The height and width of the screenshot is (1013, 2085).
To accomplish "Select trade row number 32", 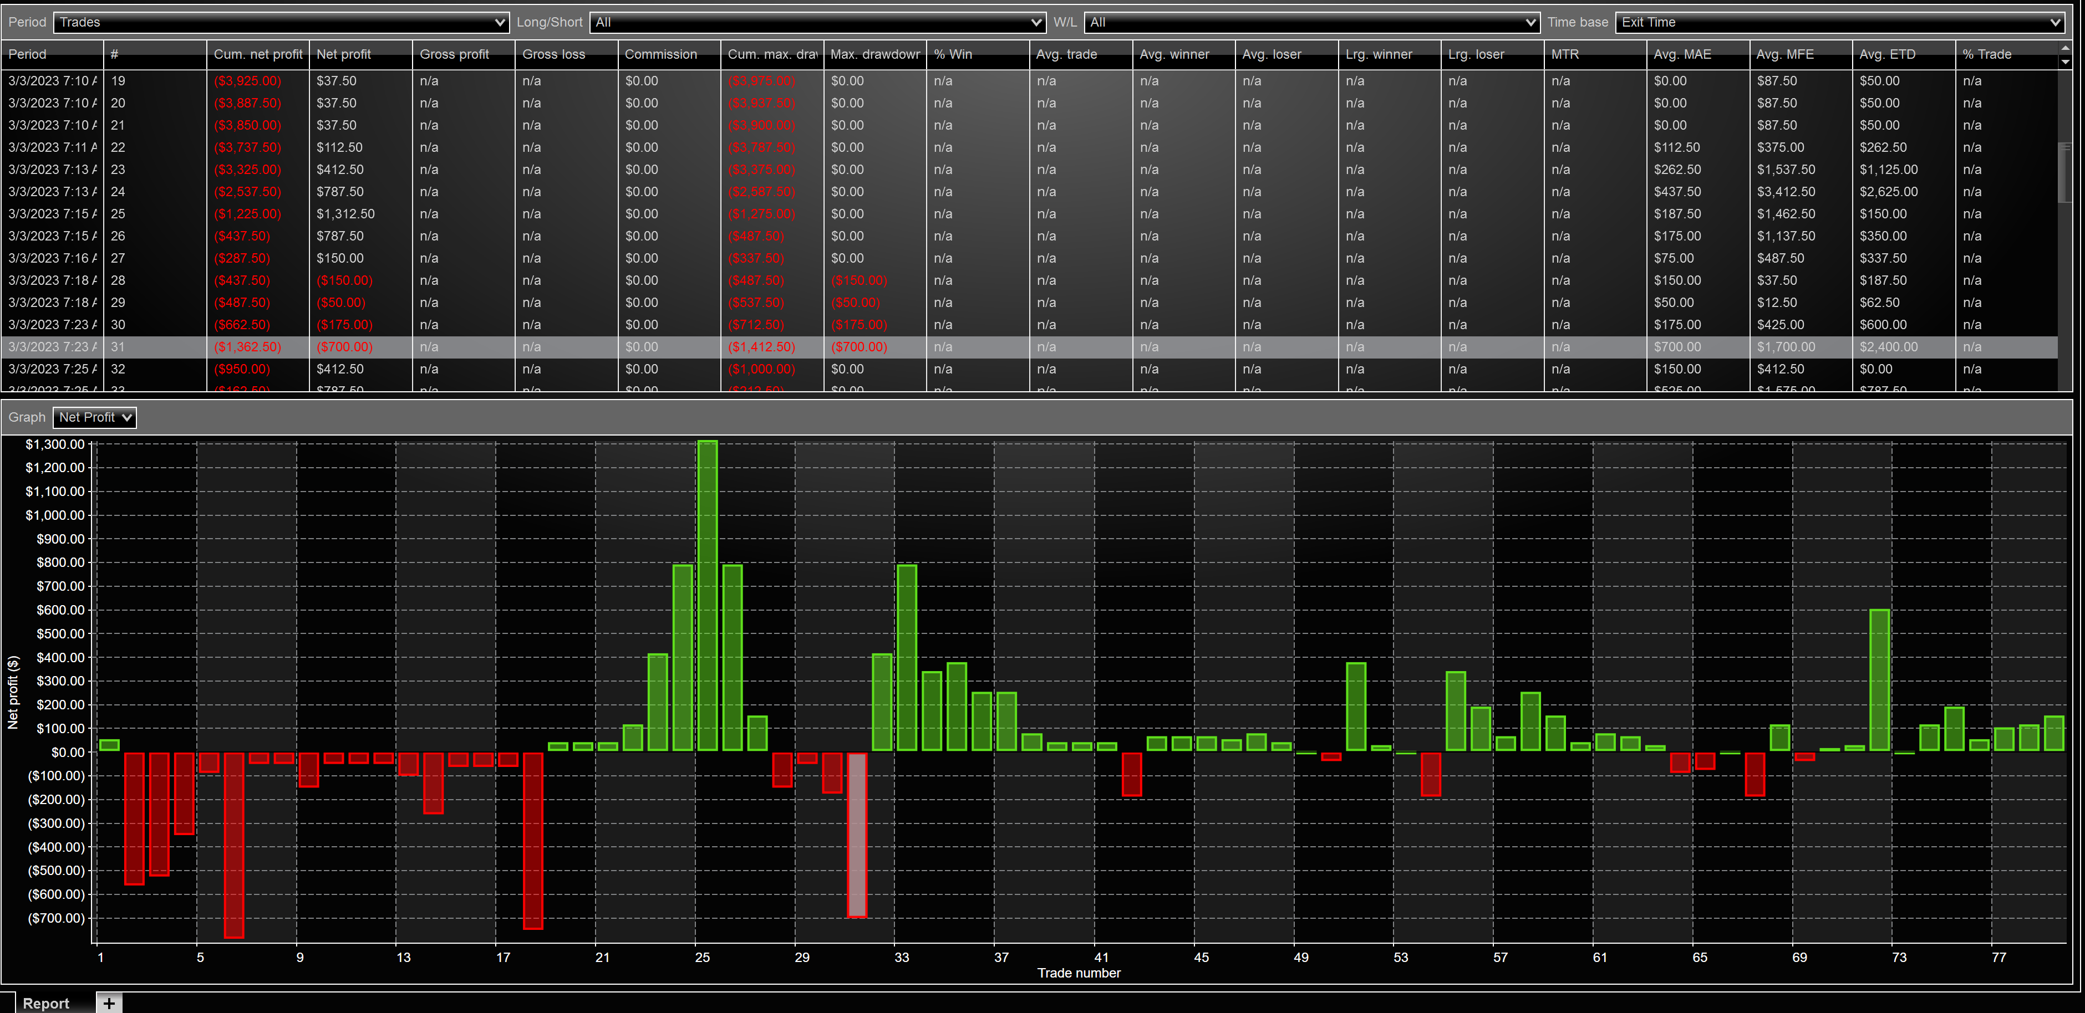I will pyautogui.click(x=1030, y=369).
